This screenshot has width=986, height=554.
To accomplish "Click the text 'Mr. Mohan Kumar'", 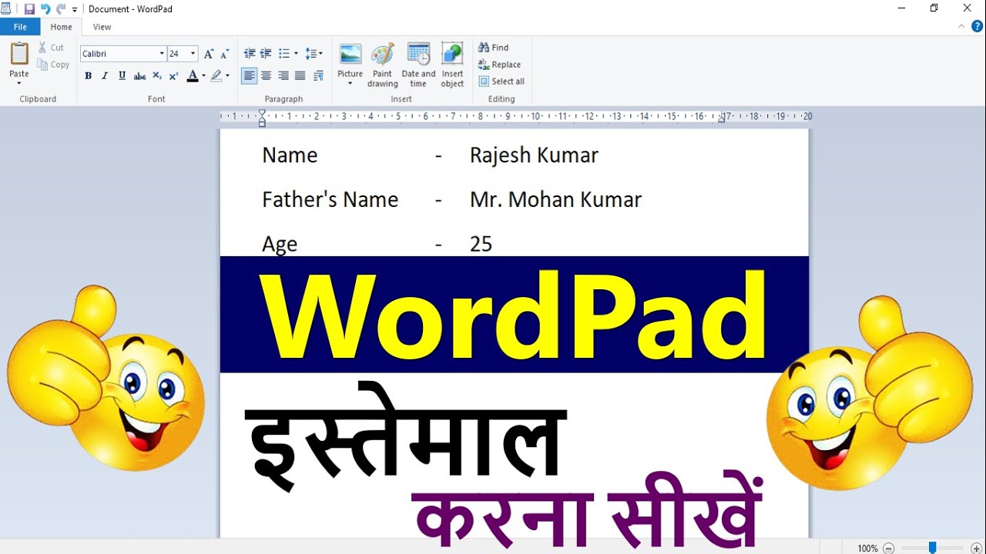I will [x=555, y=200].
